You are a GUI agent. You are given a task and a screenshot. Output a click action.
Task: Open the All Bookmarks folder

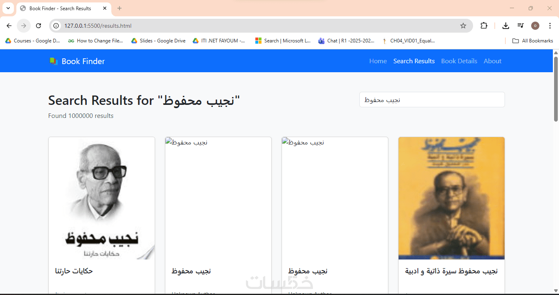point(533,41)
